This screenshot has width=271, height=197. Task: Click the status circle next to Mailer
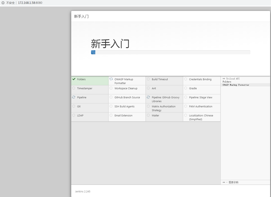pos(148,115)
